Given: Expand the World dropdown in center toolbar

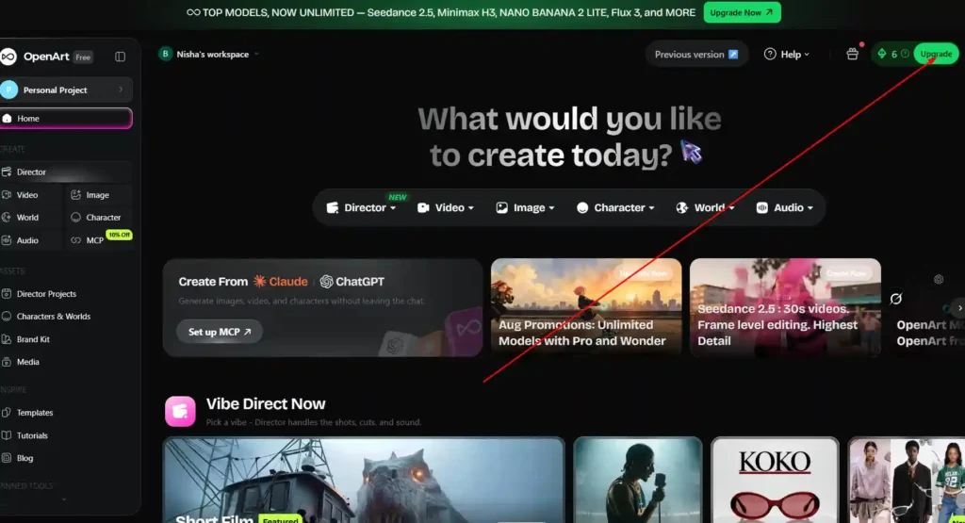Looking at the screenshot, I should (x=705, y=208).
